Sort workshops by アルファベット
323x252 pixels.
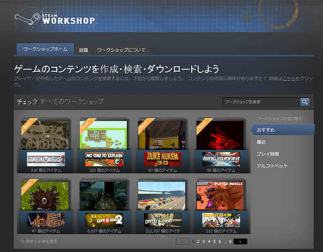click(272, 166)
